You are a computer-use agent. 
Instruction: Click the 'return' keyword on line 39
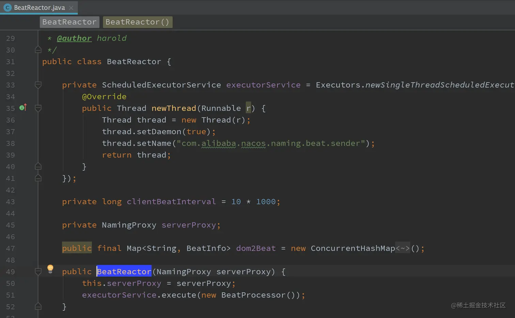point(117,155)
